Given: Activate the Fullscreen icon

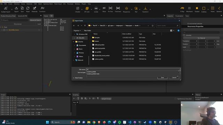Looking at the screenshot, I should (x=118, y=8).
